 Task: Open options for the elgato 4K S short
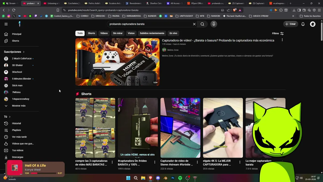coord(240,162)
